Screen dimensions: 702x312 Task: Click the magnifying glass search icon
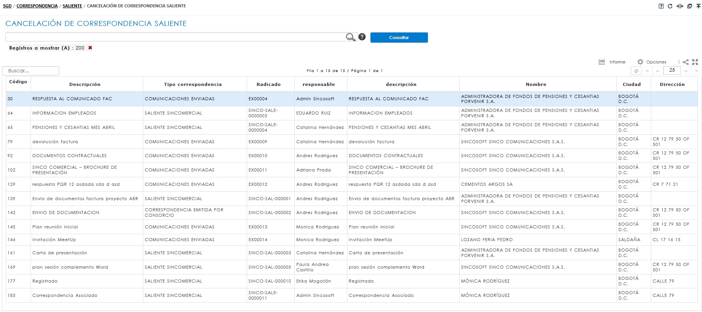350,37
